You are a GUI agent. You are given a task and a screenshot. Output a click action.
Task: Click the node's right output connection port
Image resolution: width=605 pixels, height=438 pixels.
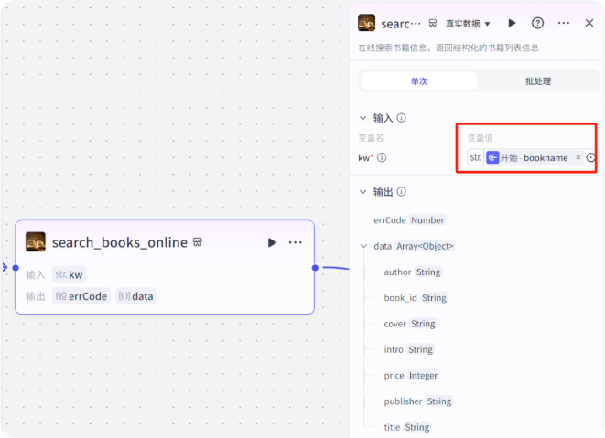click(315, 268)
